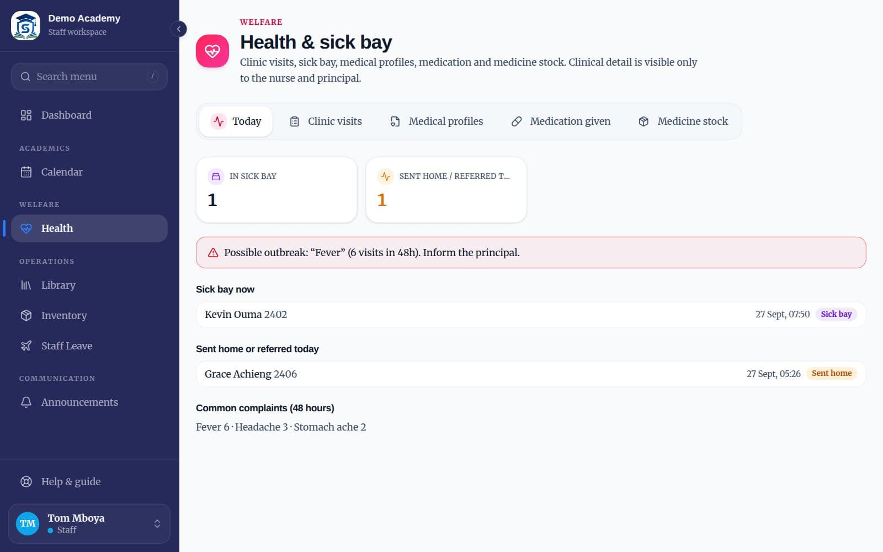Open the Medical profiles tab
The height and width of the screenshot is (552, 883).
[436, 121]
